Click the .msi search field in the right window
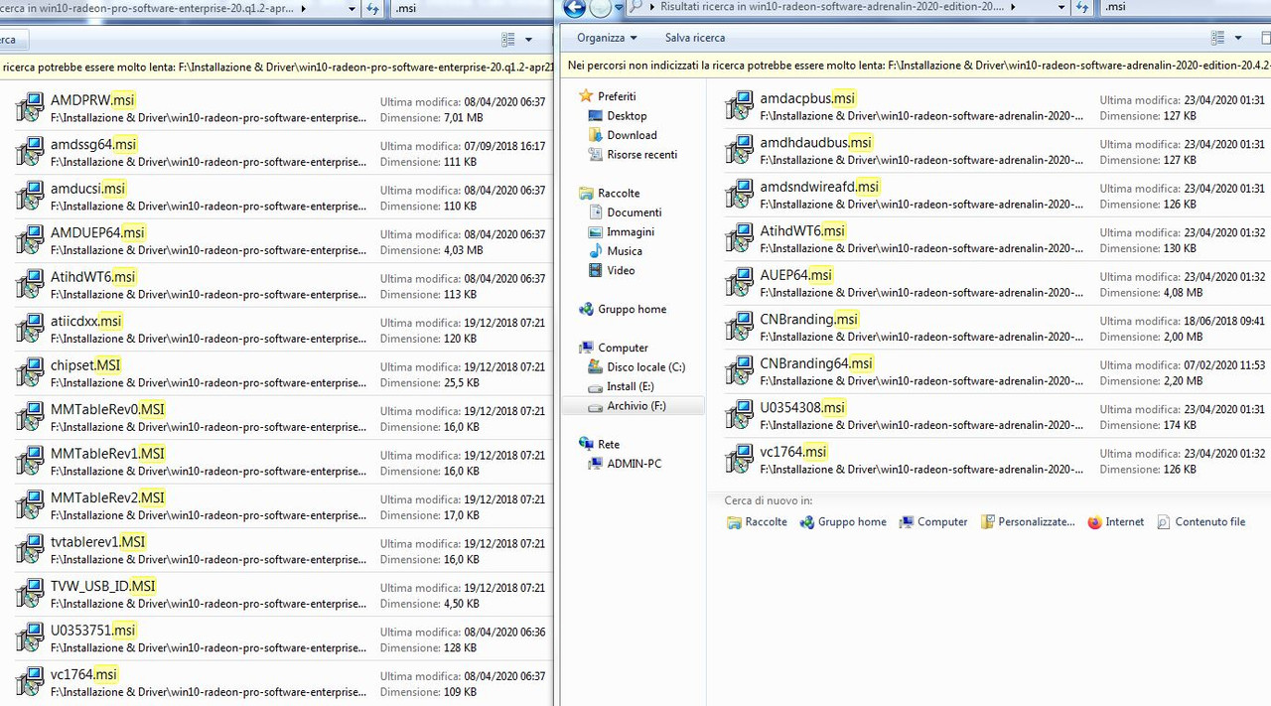This screenshot has width=1271, height=706. click(1187, 7)
